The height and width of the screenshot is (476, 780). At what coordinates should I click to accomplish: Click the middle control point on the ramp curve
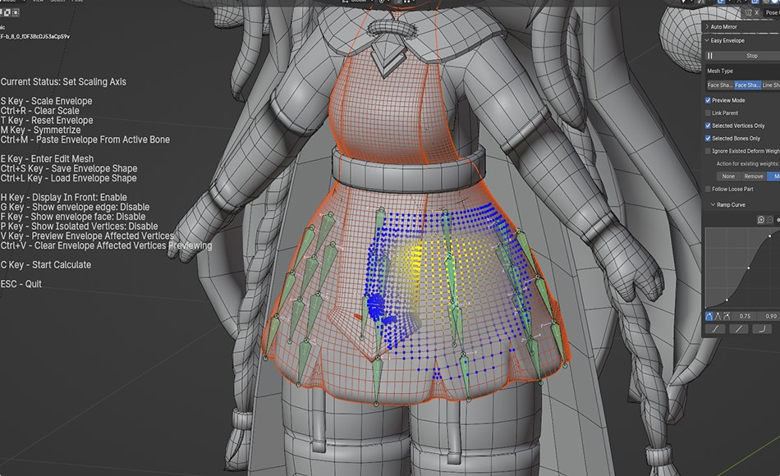[748, 268]
